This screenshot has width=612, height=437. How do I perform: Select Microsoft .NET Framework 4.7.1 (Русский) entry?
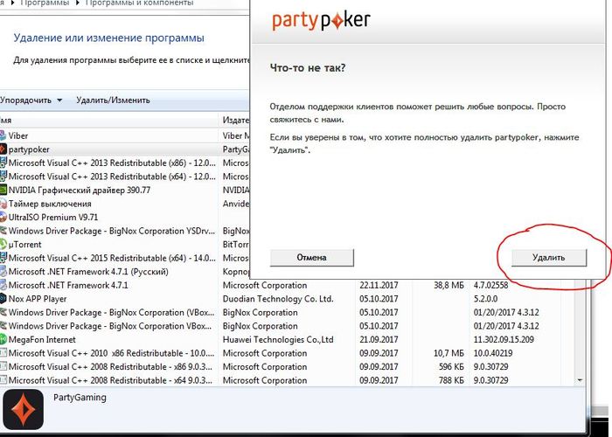[x=88, y=272]
